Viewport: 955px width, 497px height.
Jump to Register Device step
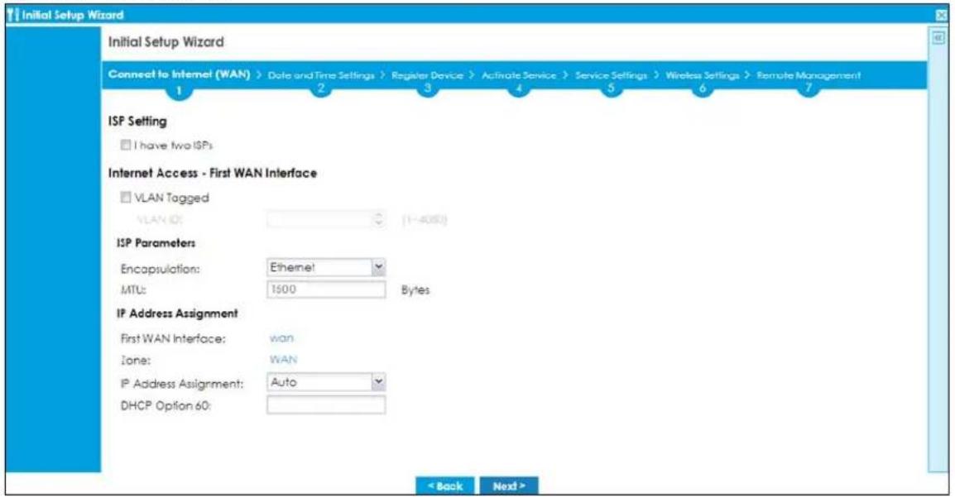[x=427, y=75]
